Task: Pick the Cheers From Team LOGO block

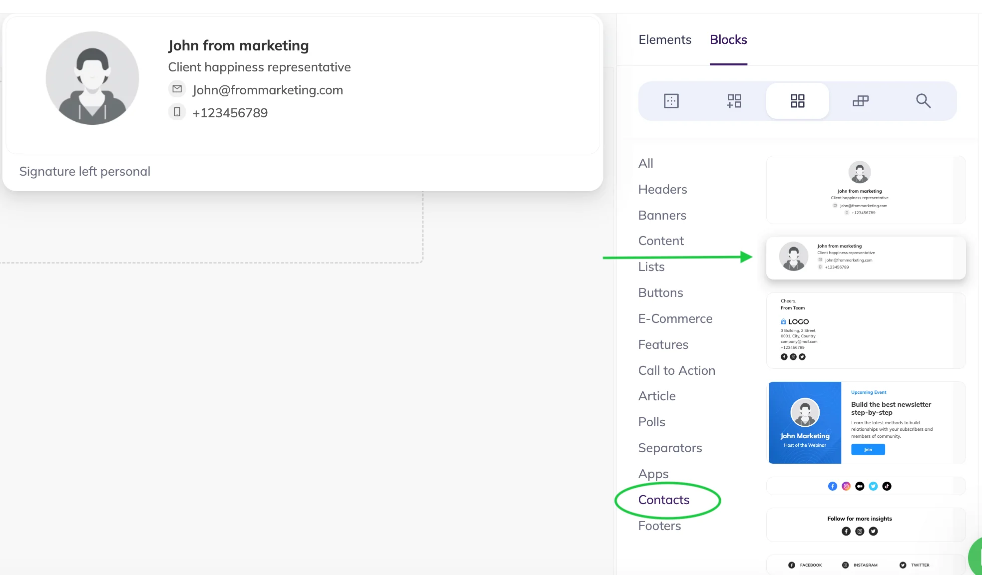Action: tap(866, 330)
